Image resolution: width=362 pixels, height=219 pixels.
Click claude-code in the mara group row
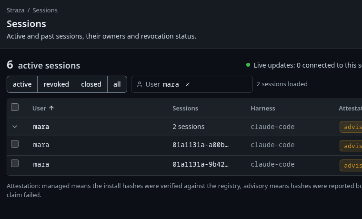(272, 127)
